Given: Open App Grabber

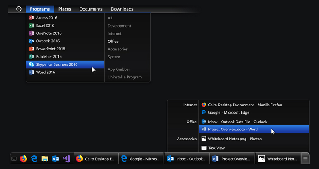Looking at the screenshot, I should [x=119, y=69].
